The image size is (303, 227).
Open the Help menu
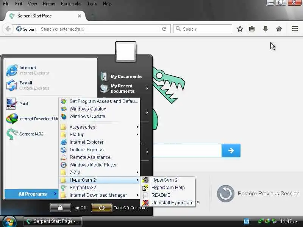point(107,4)
